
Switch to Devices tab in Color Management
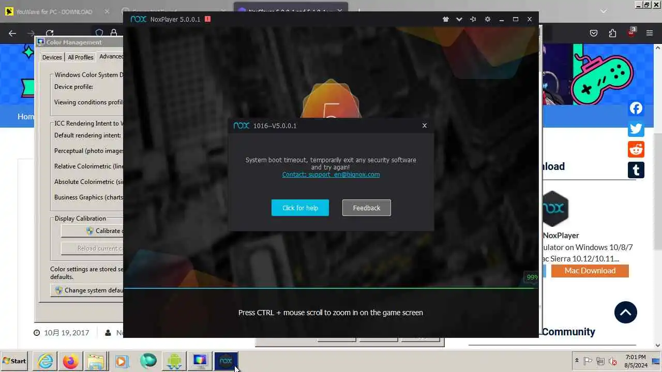(x=52, y=57)
